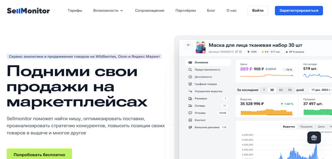Click the green Продажи bar chart
The image size is (332, 159).
[317, 112]
